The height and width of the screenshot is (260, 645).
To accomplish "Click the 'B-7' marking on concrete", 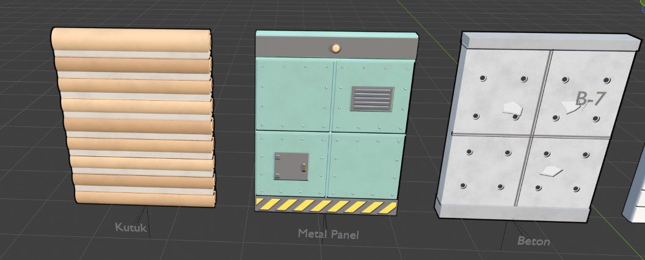I will pyautogui.click(x=591, y=99).
